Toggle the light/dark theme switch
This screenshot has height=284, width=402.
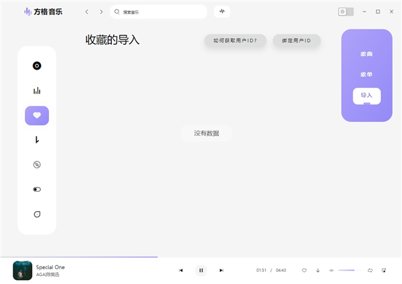tap(346, 12)
